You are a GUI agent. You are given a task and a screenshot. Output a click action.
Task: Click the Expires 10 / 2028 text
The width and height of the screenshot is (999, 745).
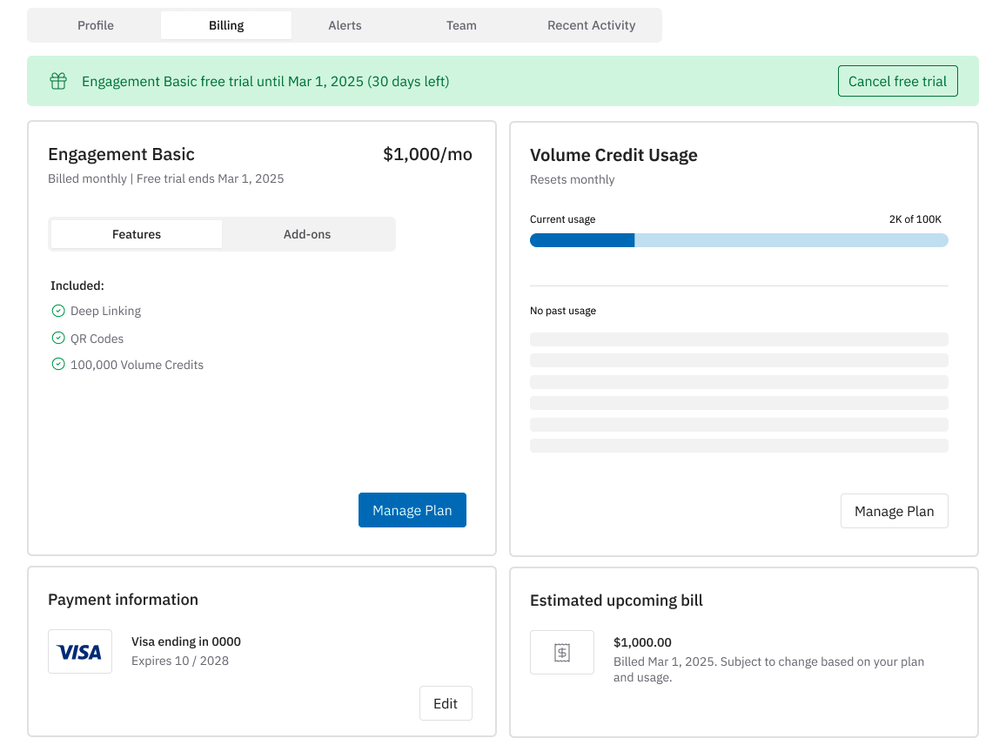pyautogui.click(x=179, y=661)
